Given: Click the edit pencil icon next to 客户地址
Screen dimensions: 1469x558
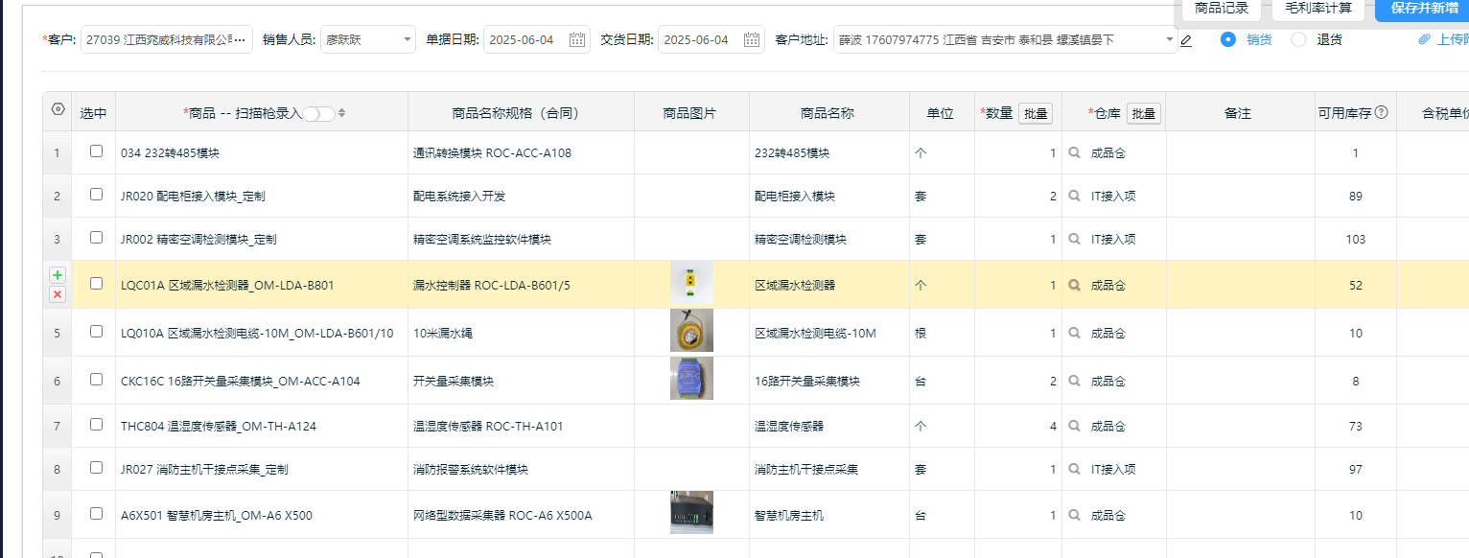Looking at the screenshot, I should click(1186, 40).
